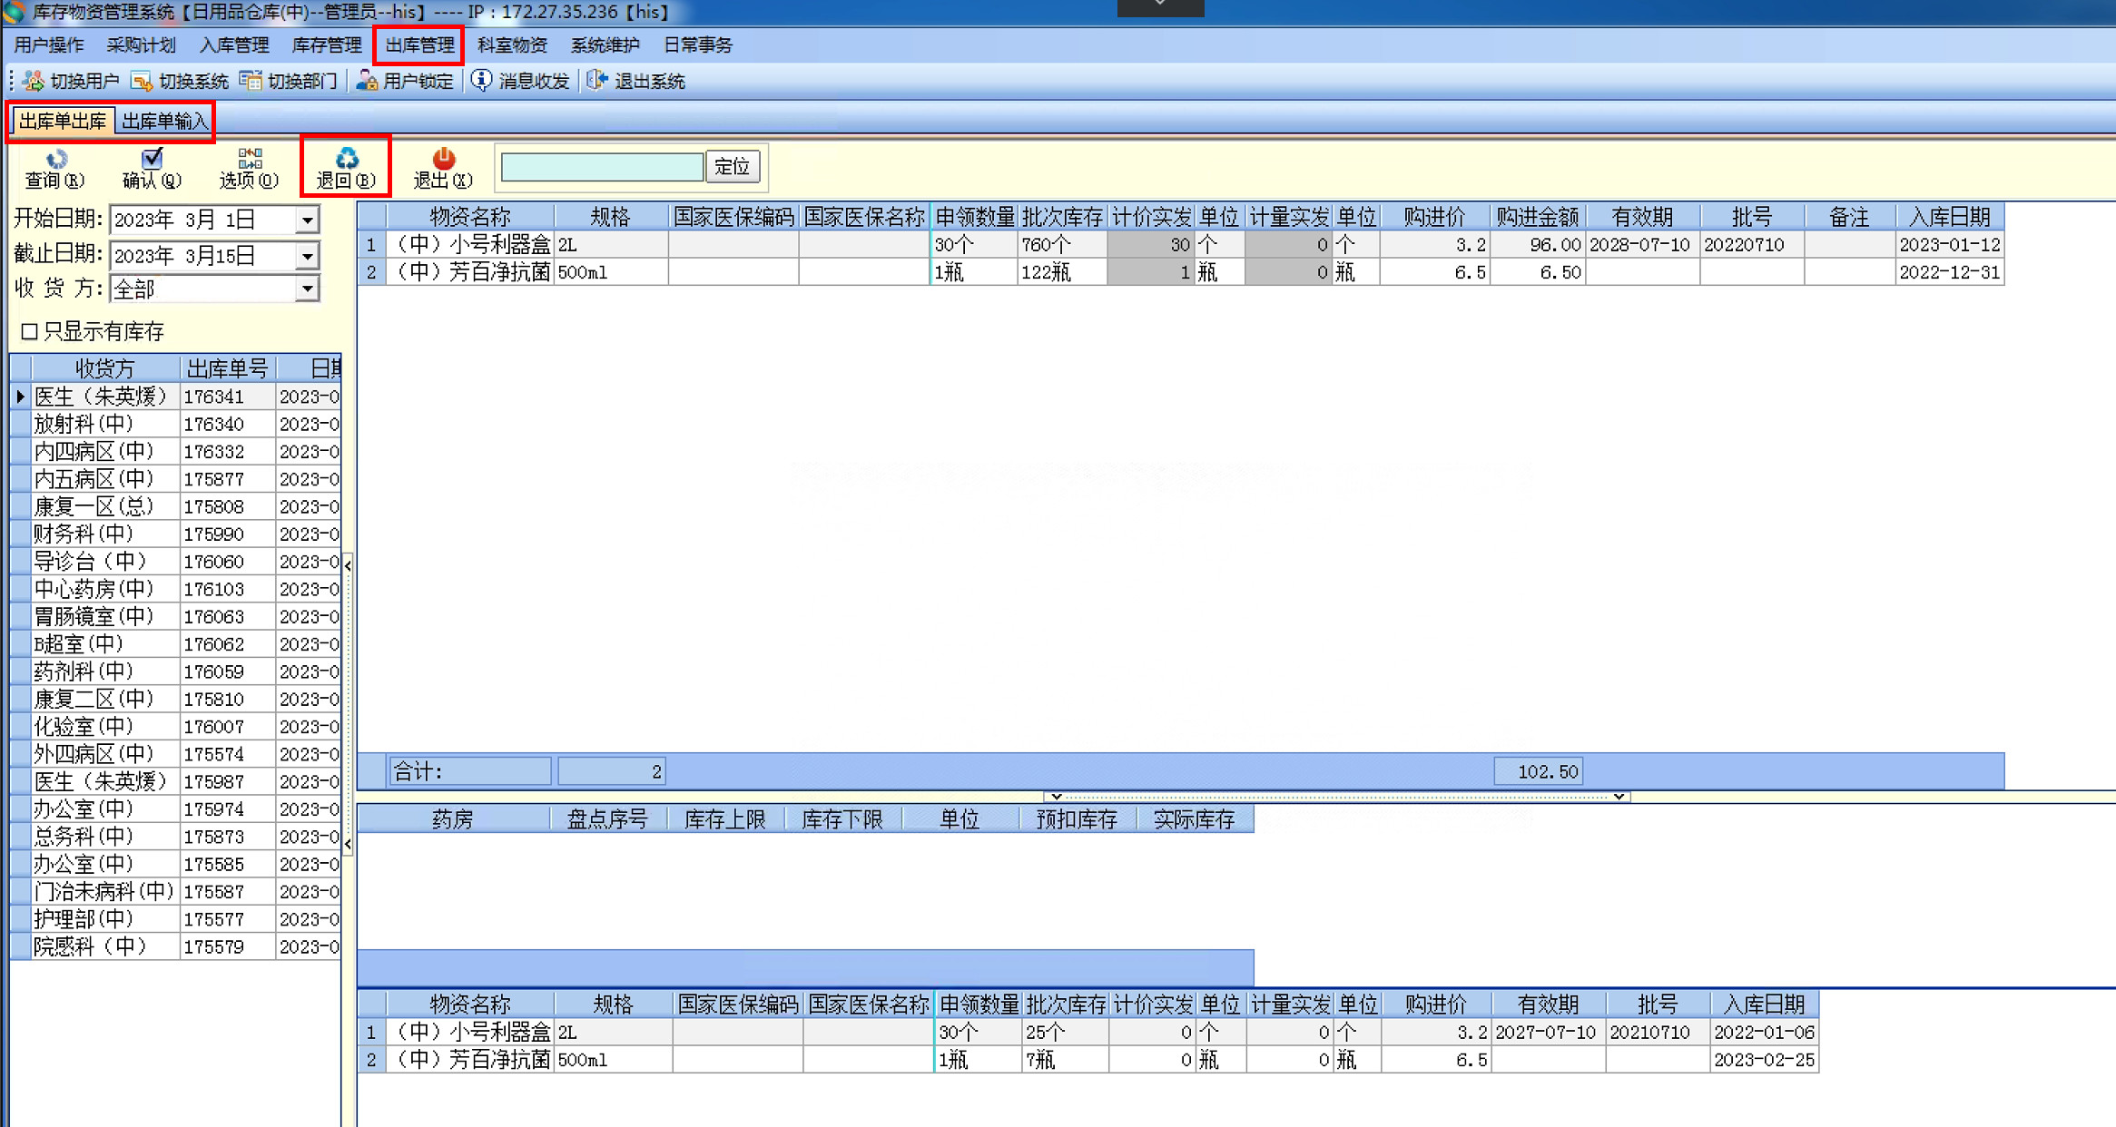The height and width of the screenshot is (1127, 2116).
Task: Click the 用户锁定 lock user icon
Action: click(367, 81)
